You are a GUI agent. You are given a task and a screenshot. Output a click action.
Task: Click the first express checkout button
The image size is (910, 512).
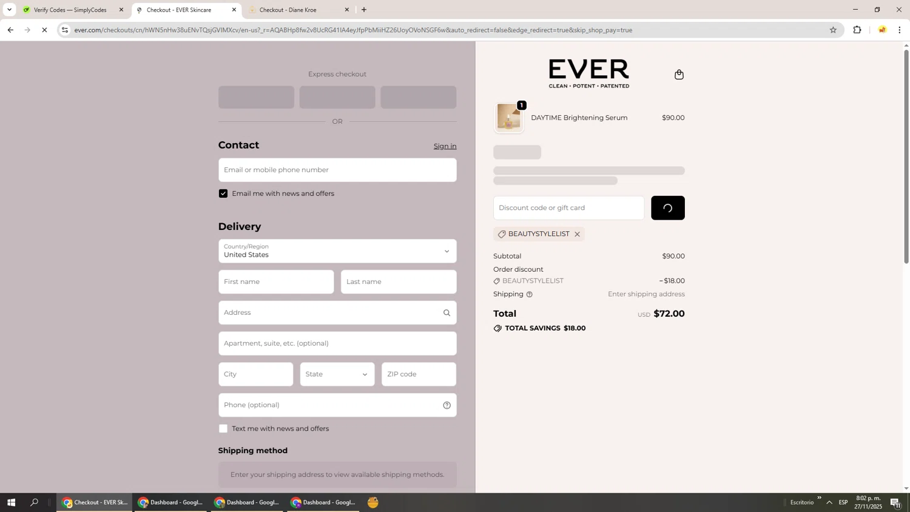tap(256, 97)
